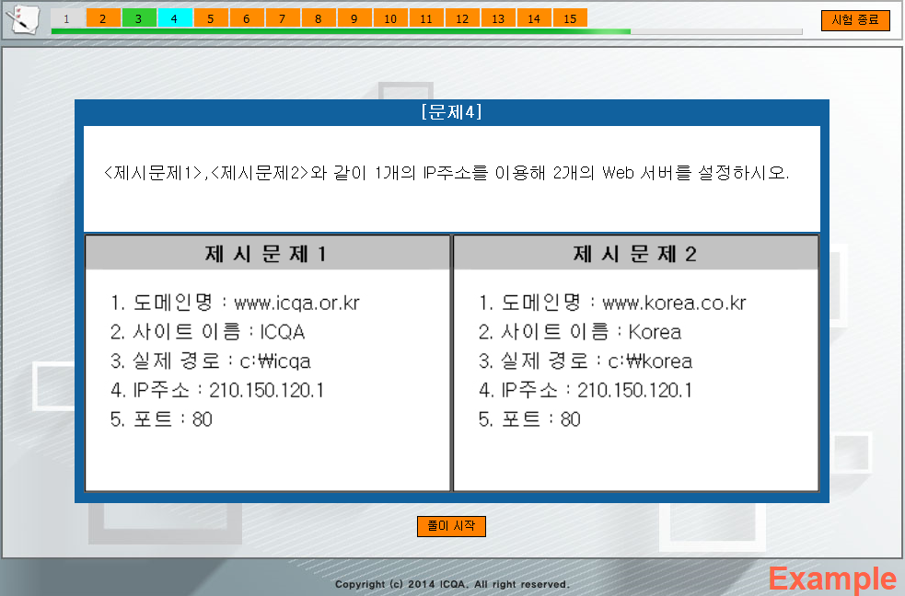Select the highlighted cyan question 4 tab
The image size is (905, 596).
click(174, 17)
